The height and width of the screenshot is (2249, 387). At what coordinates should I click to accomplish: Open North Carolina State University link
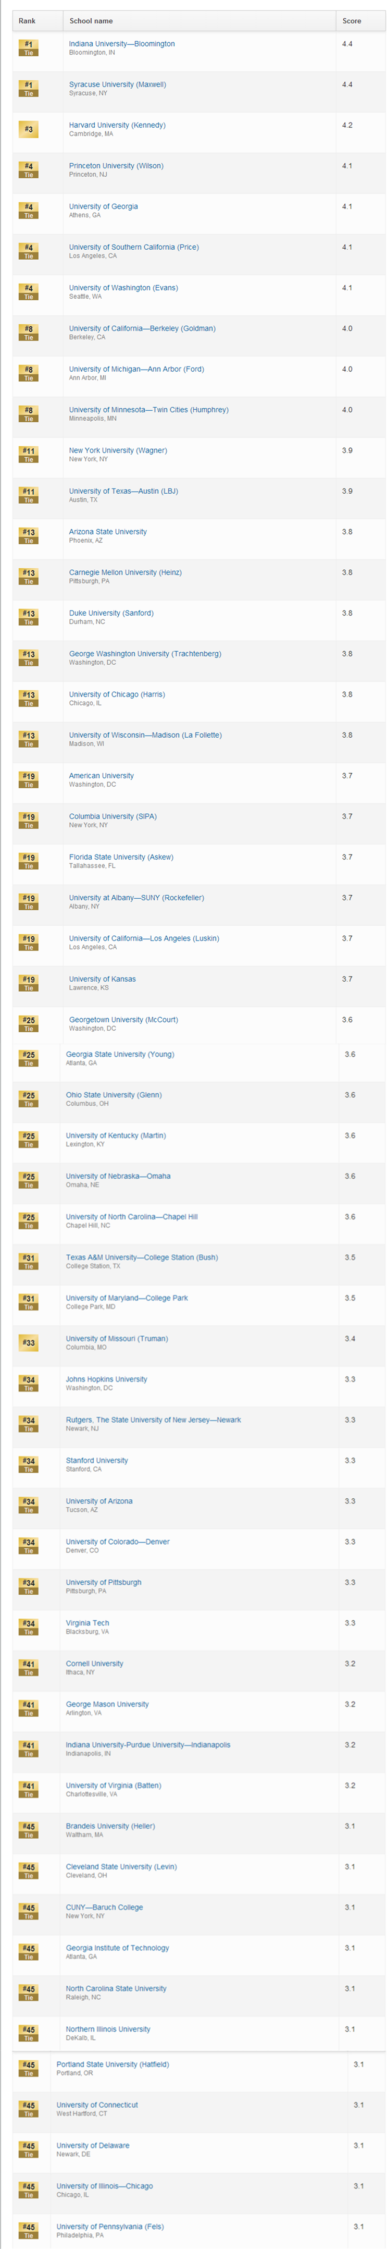(x=116, y=1988)
